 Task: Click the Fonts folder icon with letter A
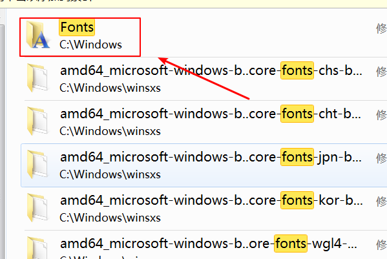(37, 35)
